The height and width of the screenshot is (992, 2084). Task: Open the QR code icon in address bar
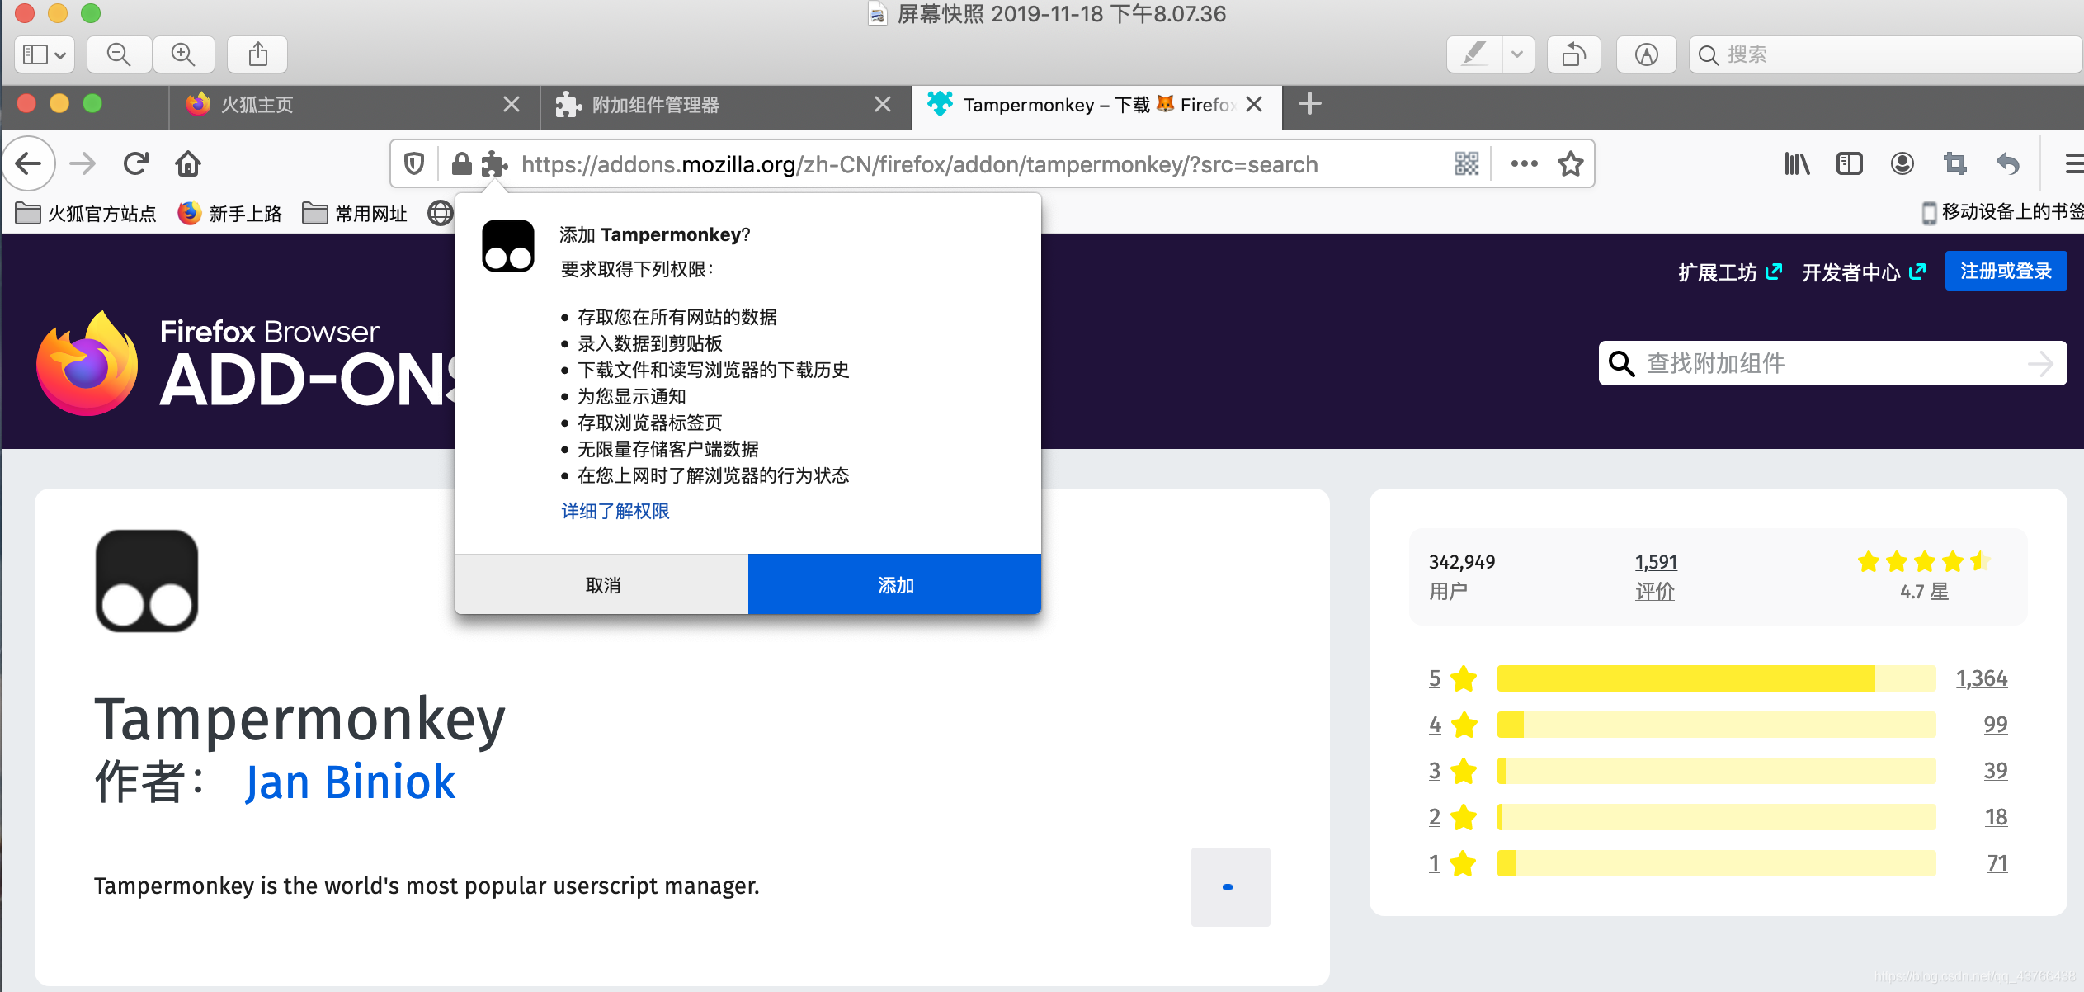click(1466, 164)
